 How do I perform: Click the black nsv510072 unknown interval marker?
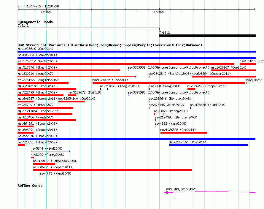click(x=104, y=89)
